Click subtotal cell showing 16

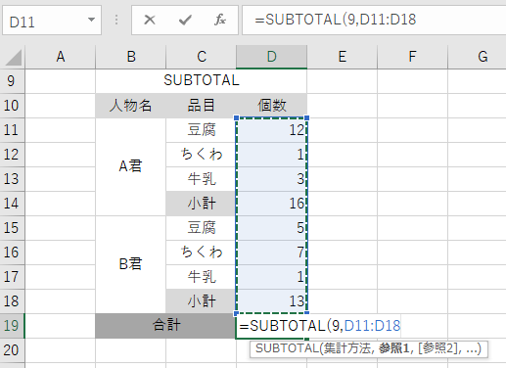coord(272,204)
